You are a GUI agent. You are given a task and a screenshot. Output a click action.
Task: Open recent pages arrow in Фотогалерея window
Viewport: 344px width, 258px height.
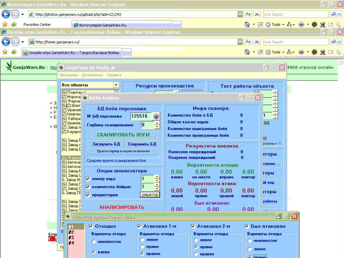pyautogui.click(x=23, y=14)
